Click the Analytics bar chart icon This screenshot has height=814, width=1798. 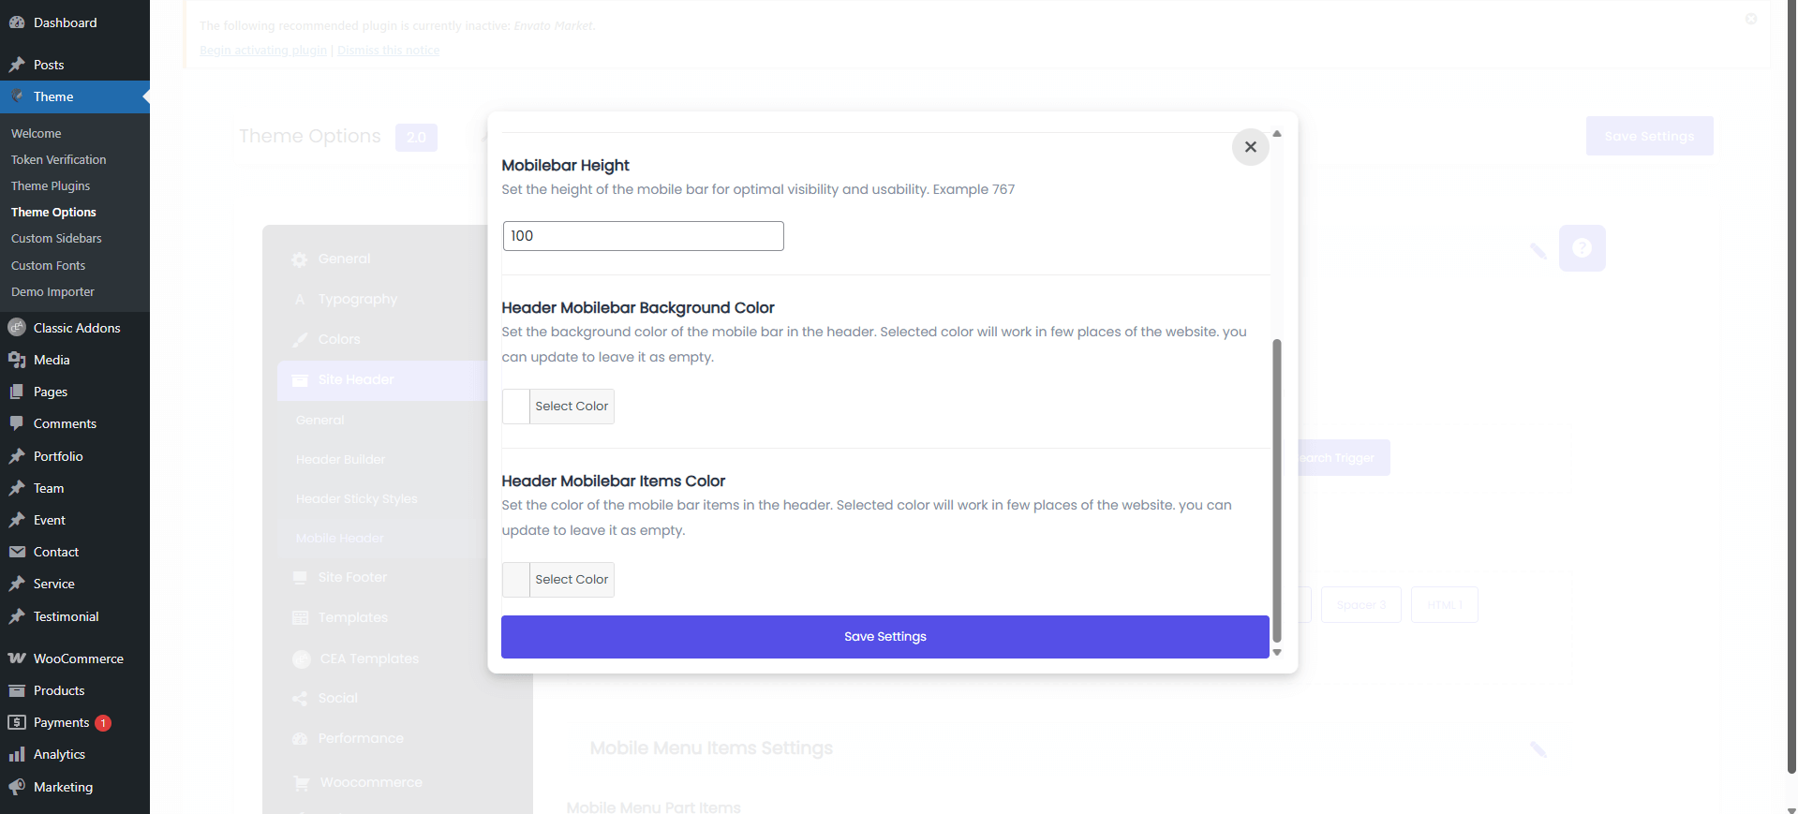[x=17, y=754]
